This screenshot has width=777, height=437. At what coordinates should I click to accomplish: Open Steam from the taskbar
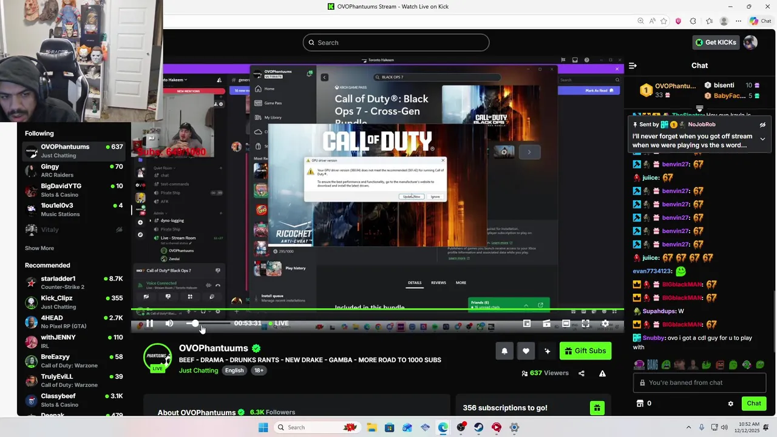479,427
